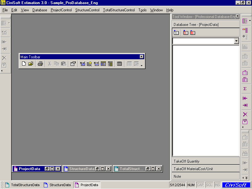Viewport: 252px width, 189px height.
Task: Open the Window menu
Action: (156, 10)
